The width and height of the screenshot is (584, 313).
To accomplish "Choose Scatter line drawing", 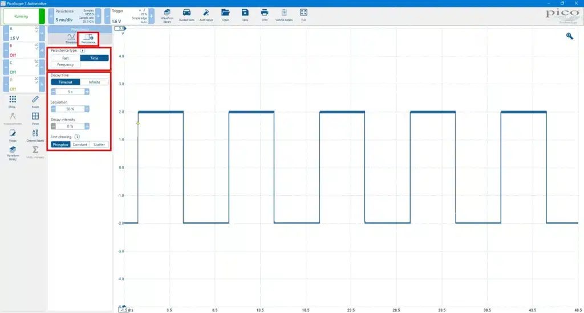I will pos(99,144).
